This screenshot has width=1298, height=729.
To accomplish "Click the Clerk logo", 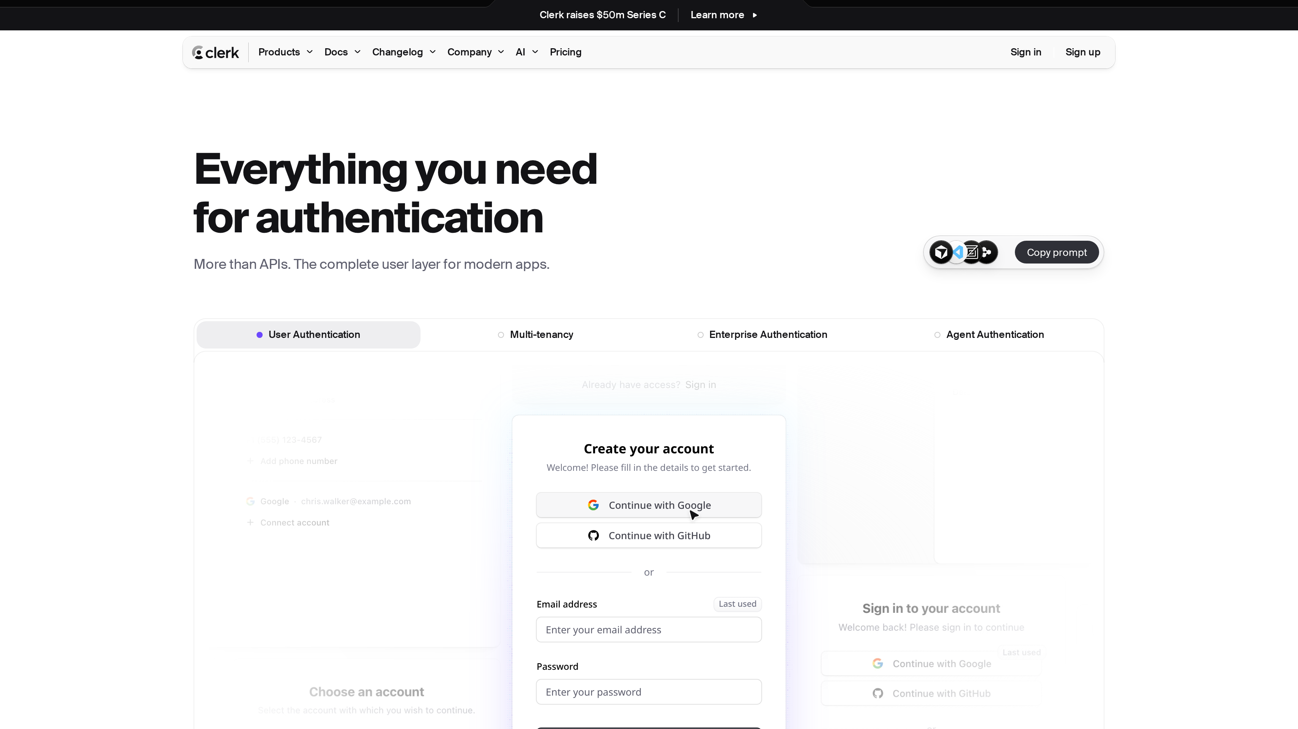I will [x=215, y=52].
